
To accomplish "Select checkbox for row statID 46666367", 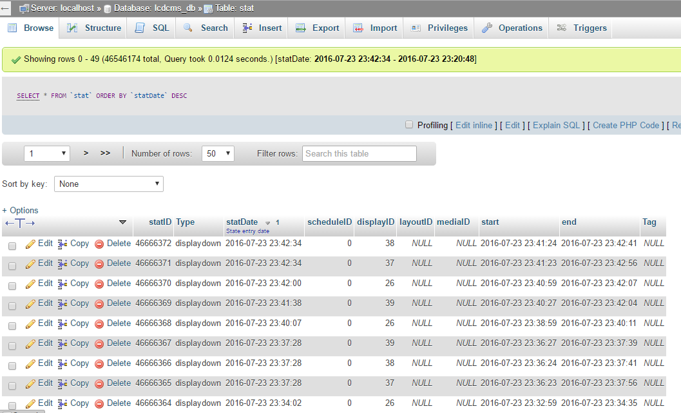I will click(12, 346).
